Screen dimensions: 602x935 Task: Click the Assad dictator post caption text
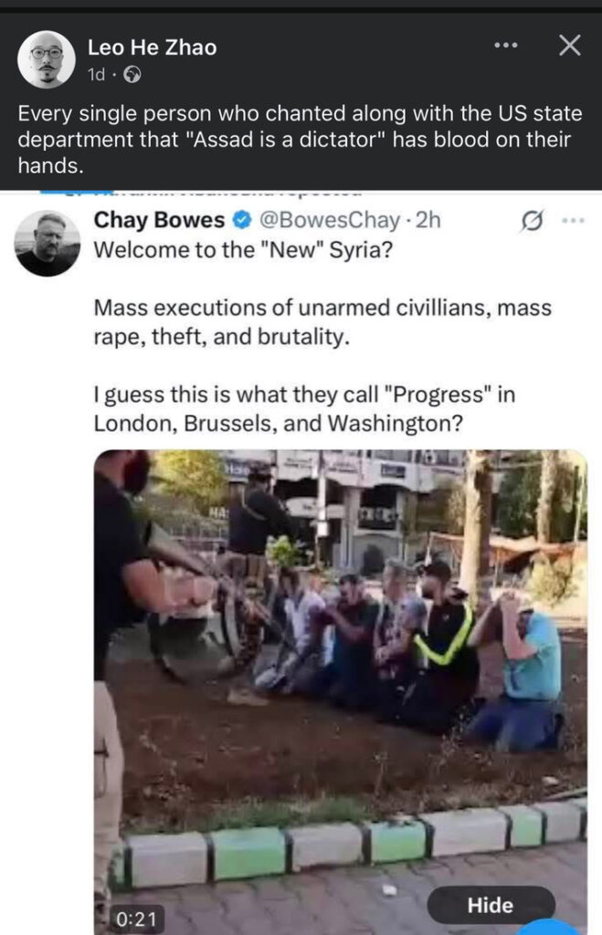[x=301, y=139]
